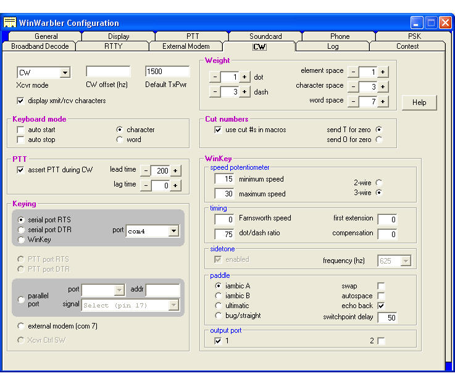Choose 2-wire potentiometer option
The height and width of the screenshot is (389, 455).
[x=378, y=183]
